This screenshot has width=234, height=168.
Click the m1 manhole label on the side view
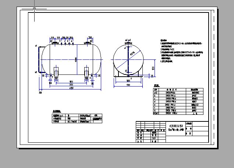pos(52,41)
